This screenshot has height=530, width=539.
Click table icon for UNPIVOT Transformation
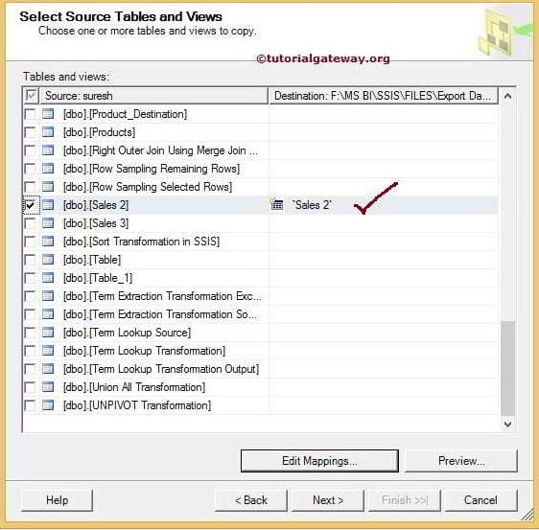[x=48, y=405]
